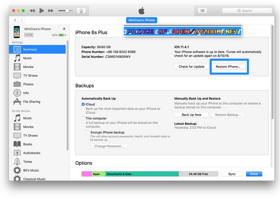This screenshot has height=198, width=280.
Task: Click the rewind playback button
Action: point(32,11)
